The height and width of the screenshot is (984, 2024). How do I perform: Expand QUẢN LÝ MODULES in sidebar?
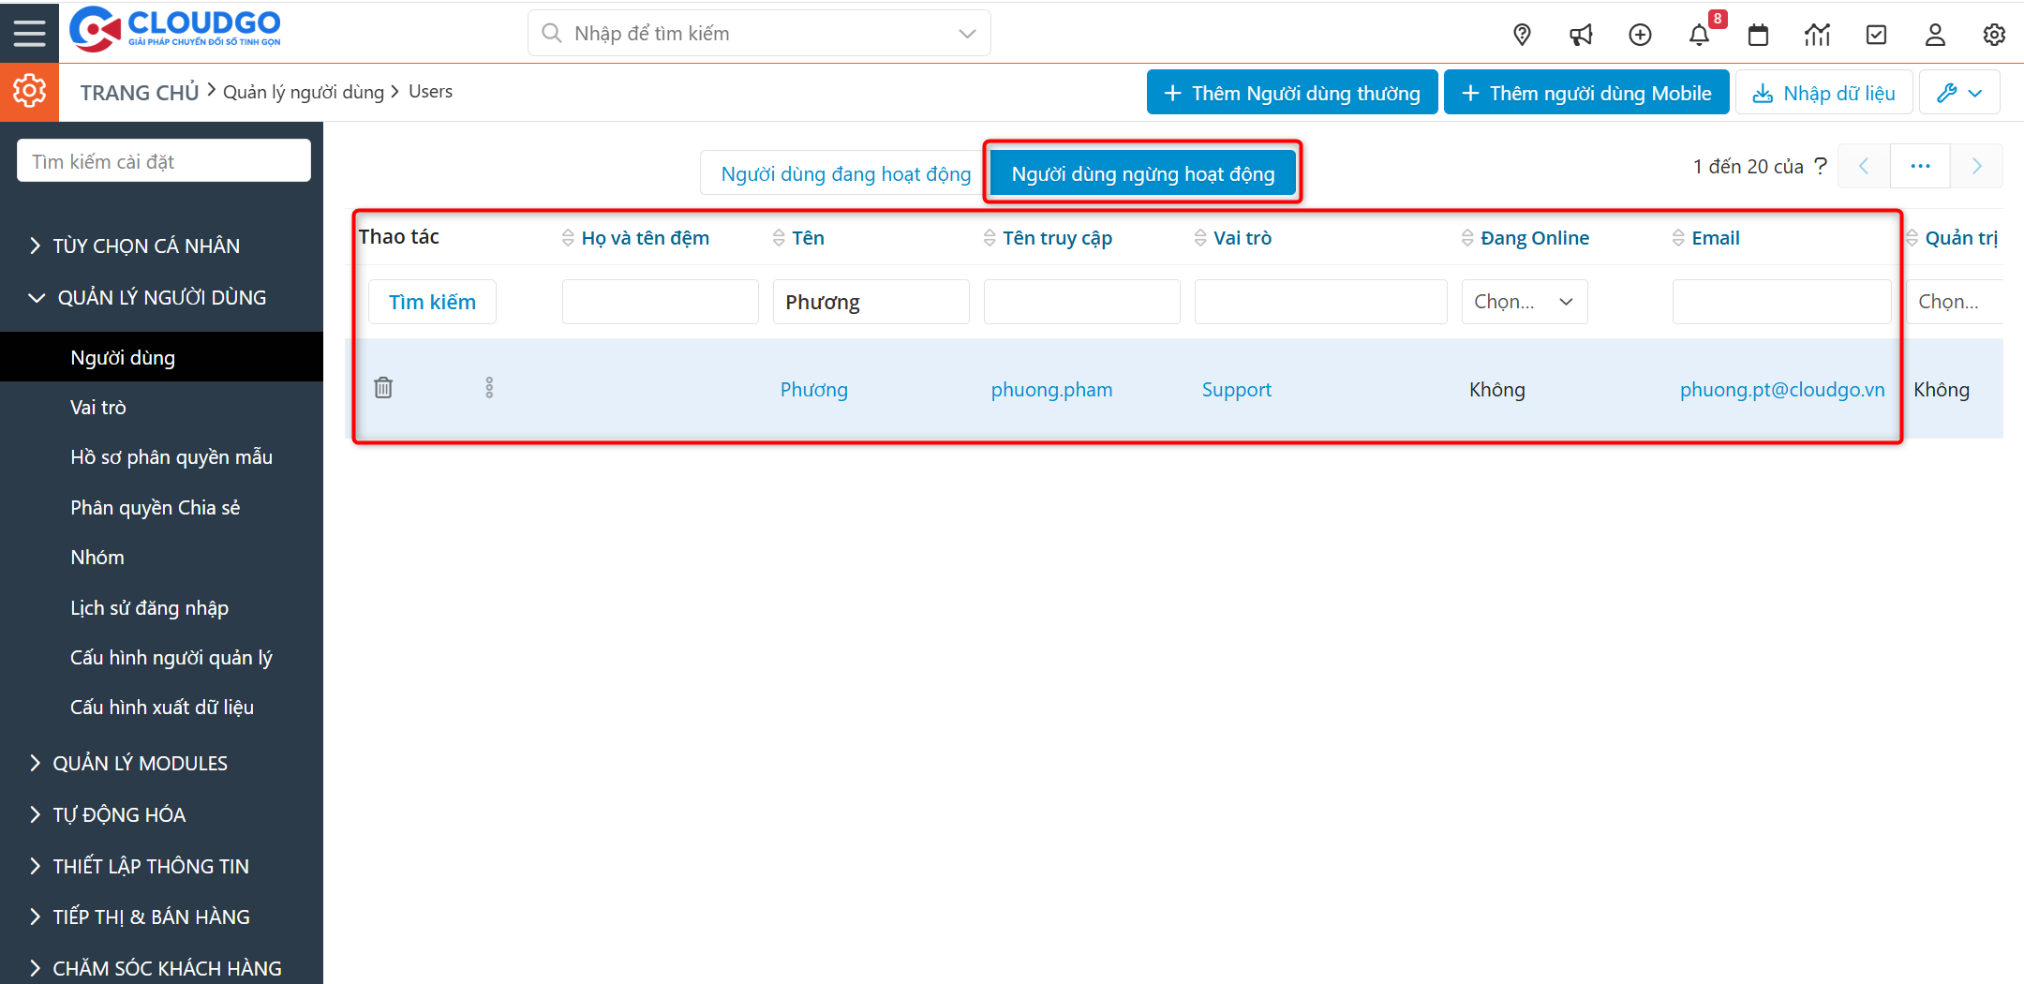click(139, 762)
